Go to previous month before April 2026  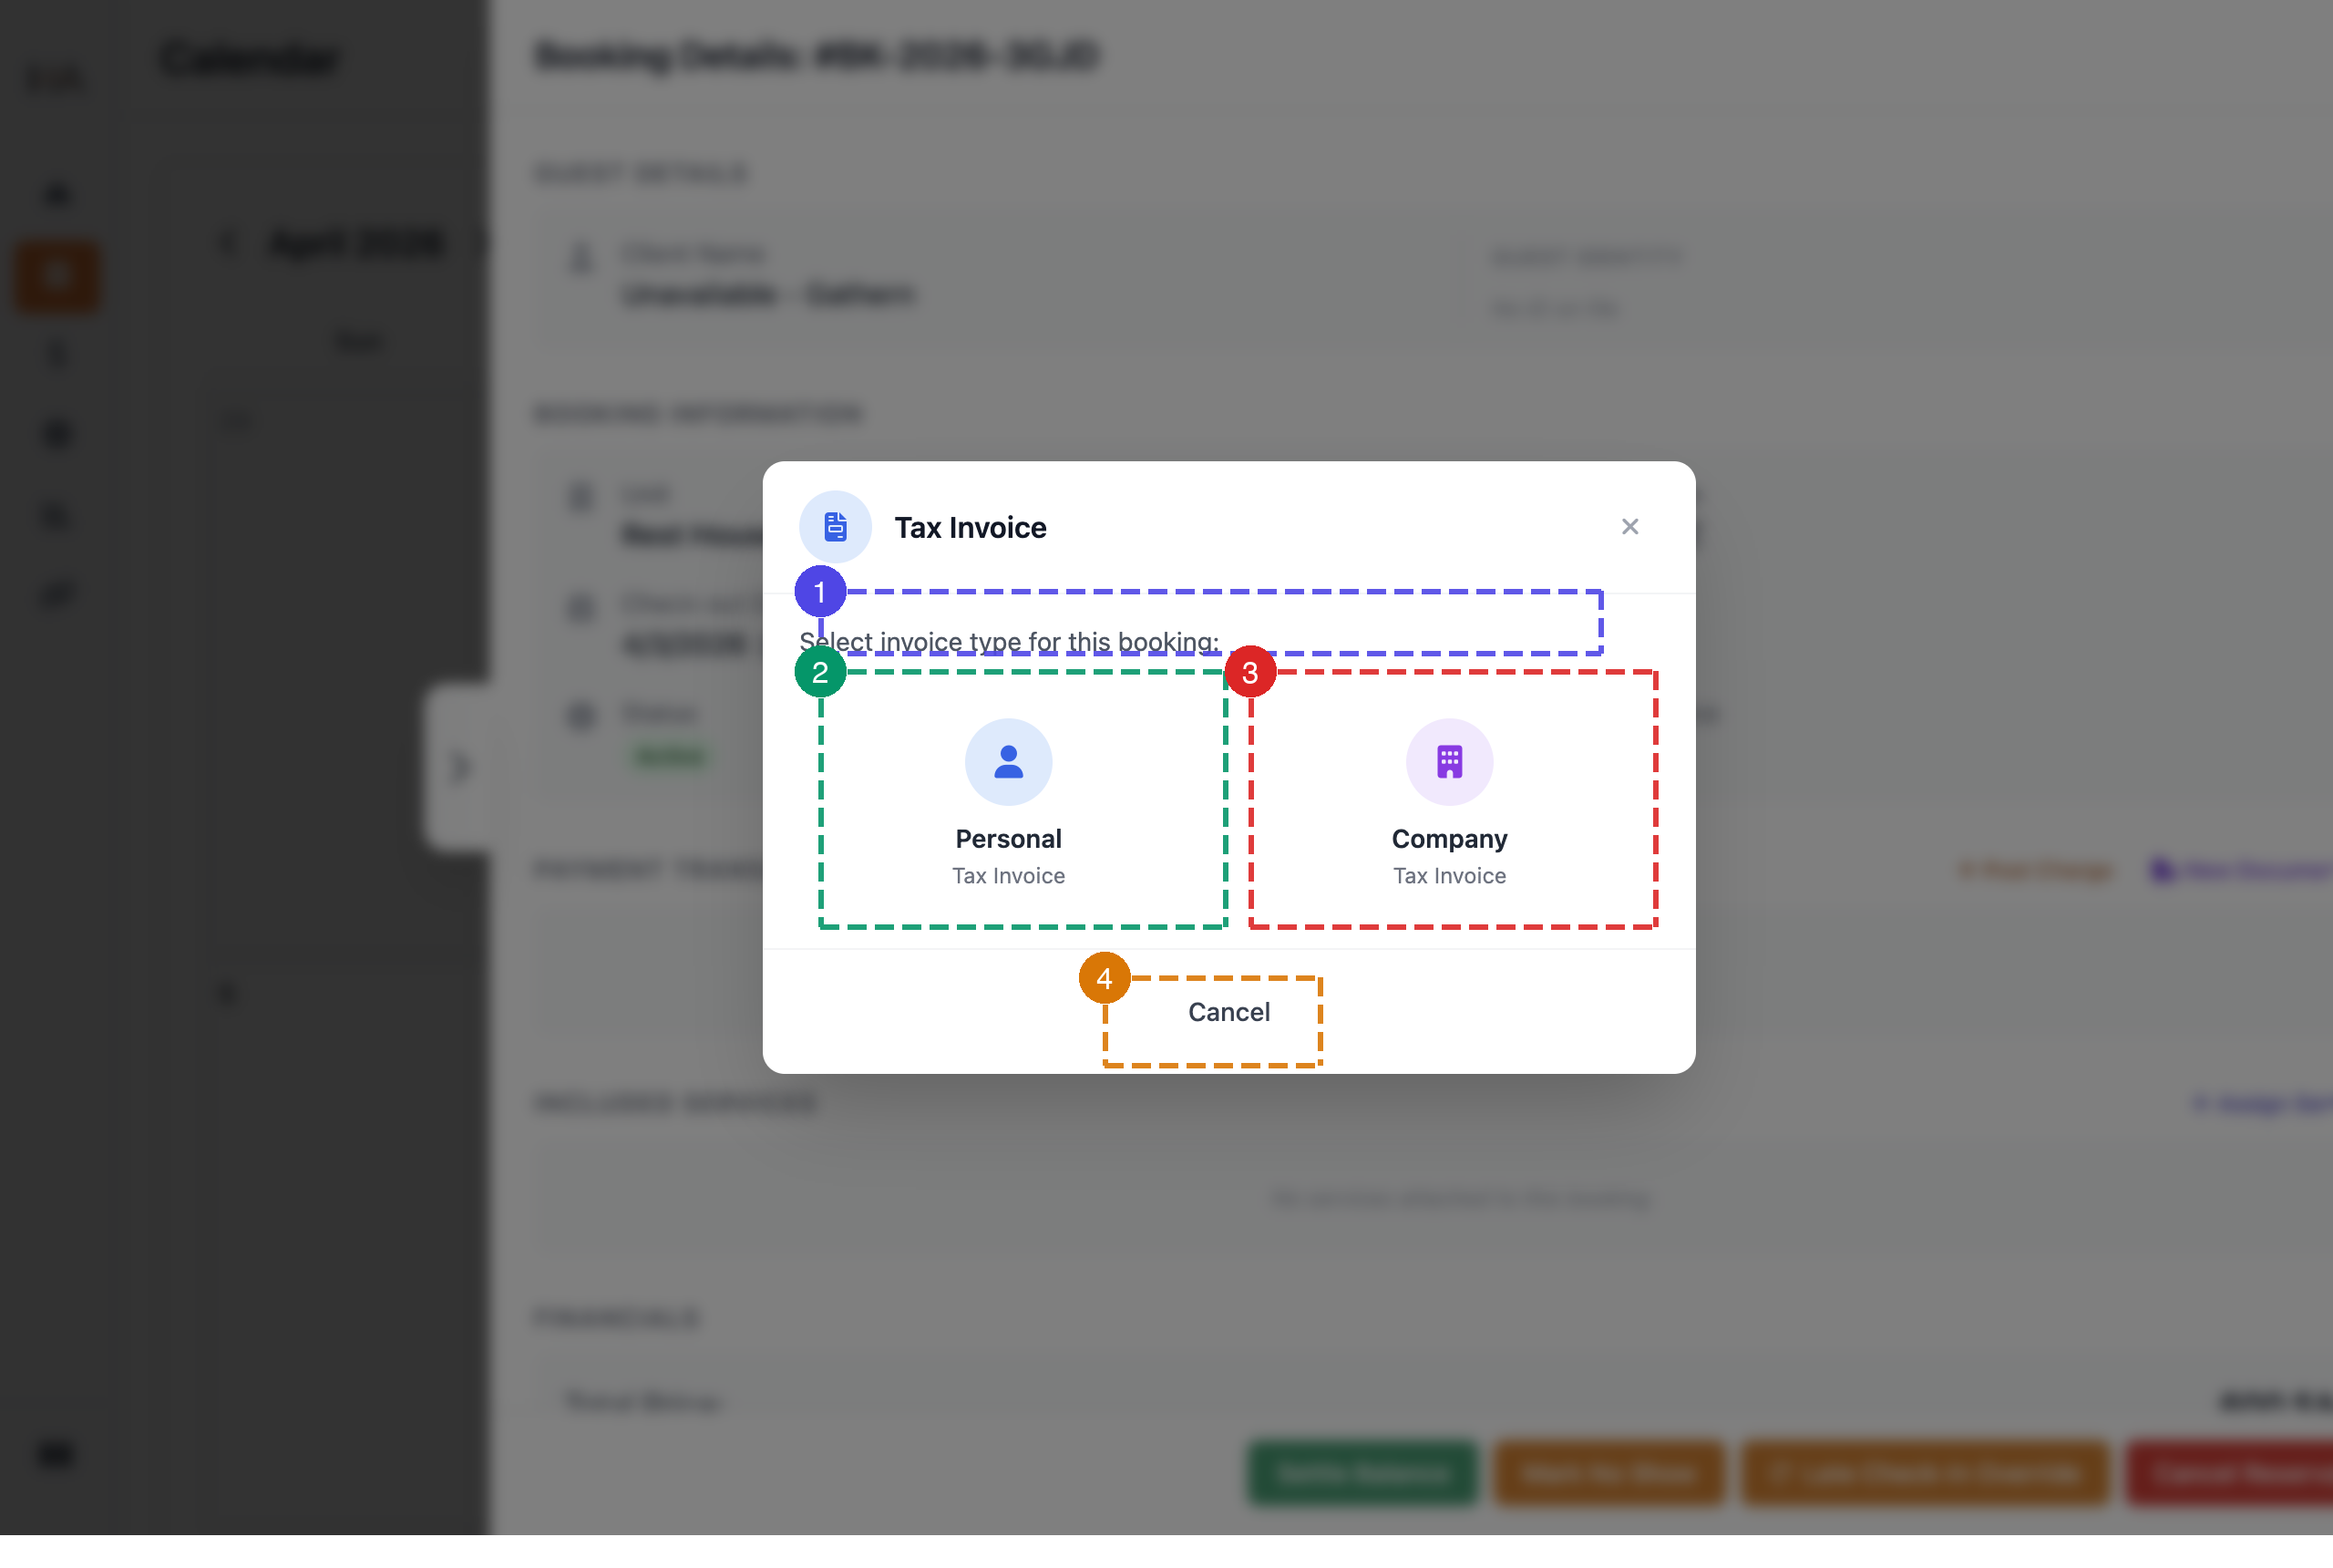pyautogui.click(x=229, y=243)
